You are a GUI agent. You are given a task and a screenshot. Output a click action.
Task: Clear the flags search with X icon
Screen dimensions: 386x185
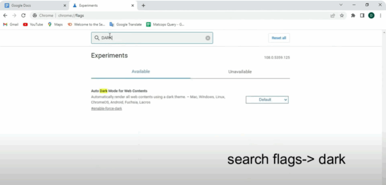click(208, 38)
